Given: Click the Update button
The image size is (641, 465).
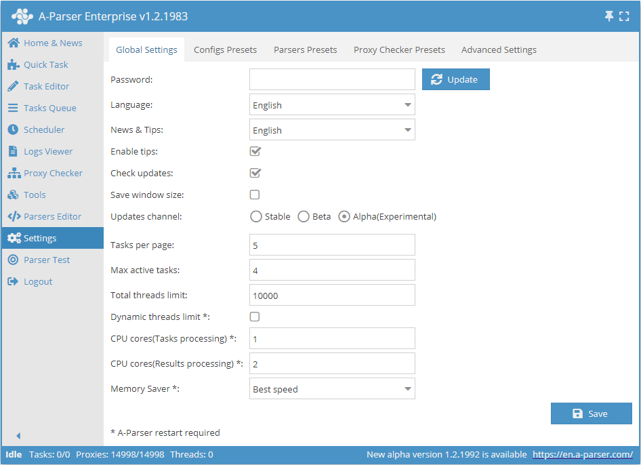Looking at the screenshot, I should tap(455, 79).
